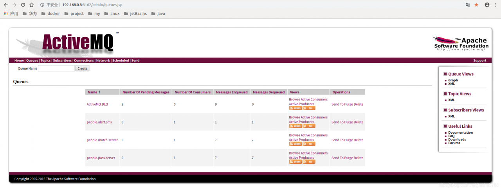Image resolution: width=501 pixels, height=190 pixels.
Task: Open FAQ under Useful Links
Action: tap(451, 136)
